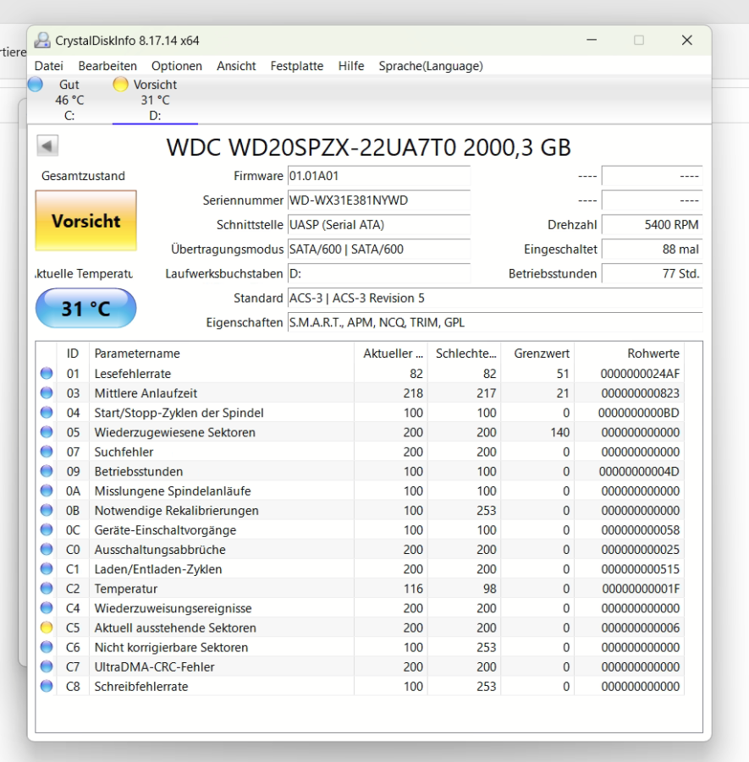The width and height of the screenshot is (749, 762).
Task: Click status icon of Nicht korrigierbare Sektoren
Action: pyautogui.click(x=47, y=647)
